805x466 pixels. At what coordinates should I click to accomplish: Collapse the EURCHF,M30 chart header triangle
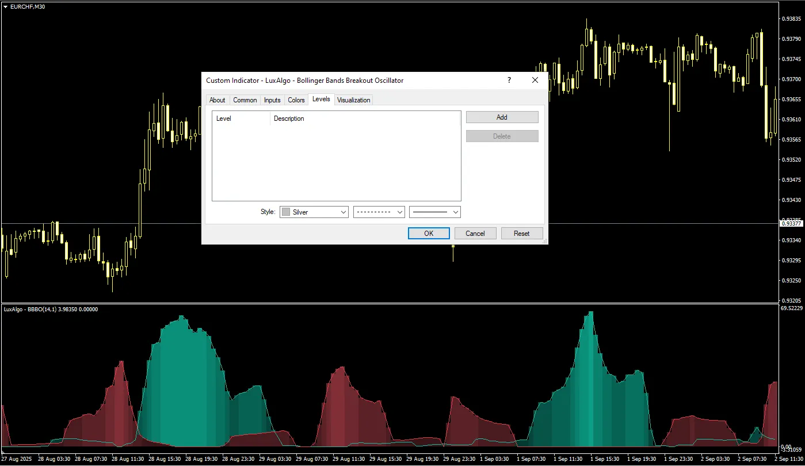click(x=6, y=7)
